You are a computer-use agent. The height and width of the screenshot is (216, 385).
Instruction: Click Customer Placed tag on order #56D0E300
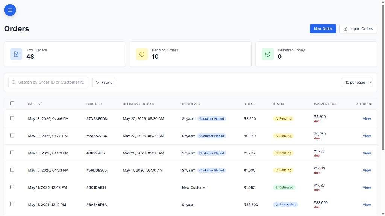coord(211,170)
